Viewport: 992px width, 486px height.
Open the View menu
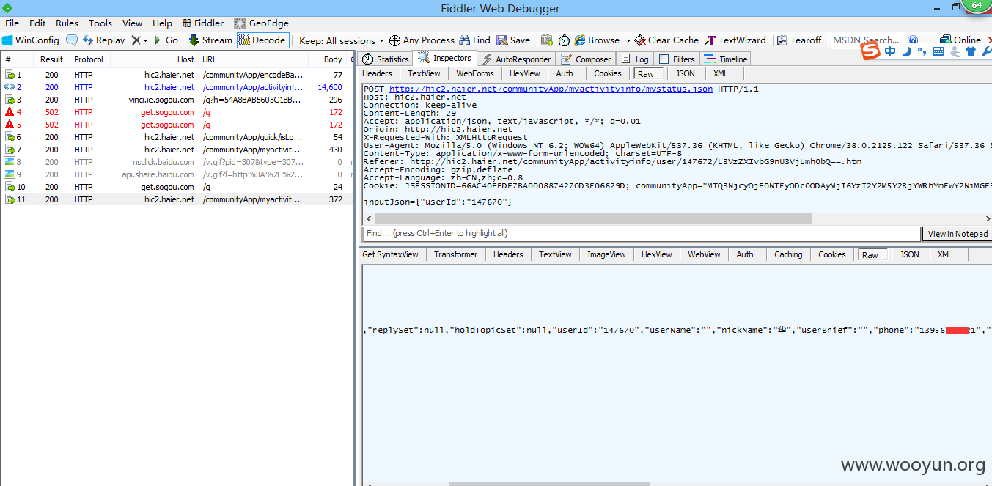(133, 23)
